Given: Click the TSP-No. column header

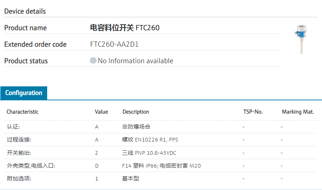Looking at the screenshot, I should tap(253, 112).
